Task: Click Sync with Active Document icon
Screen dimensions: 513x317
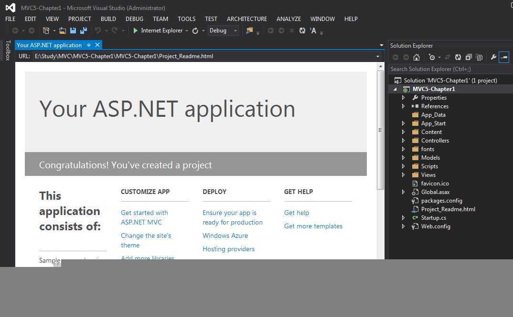Action: (448, 58)
